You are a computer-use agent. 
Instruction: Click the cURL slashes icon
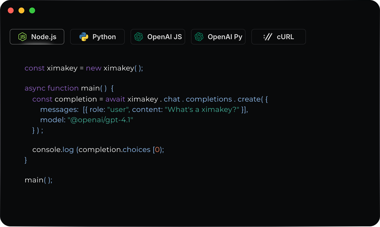pyautogui.click(x=268, y=37)
